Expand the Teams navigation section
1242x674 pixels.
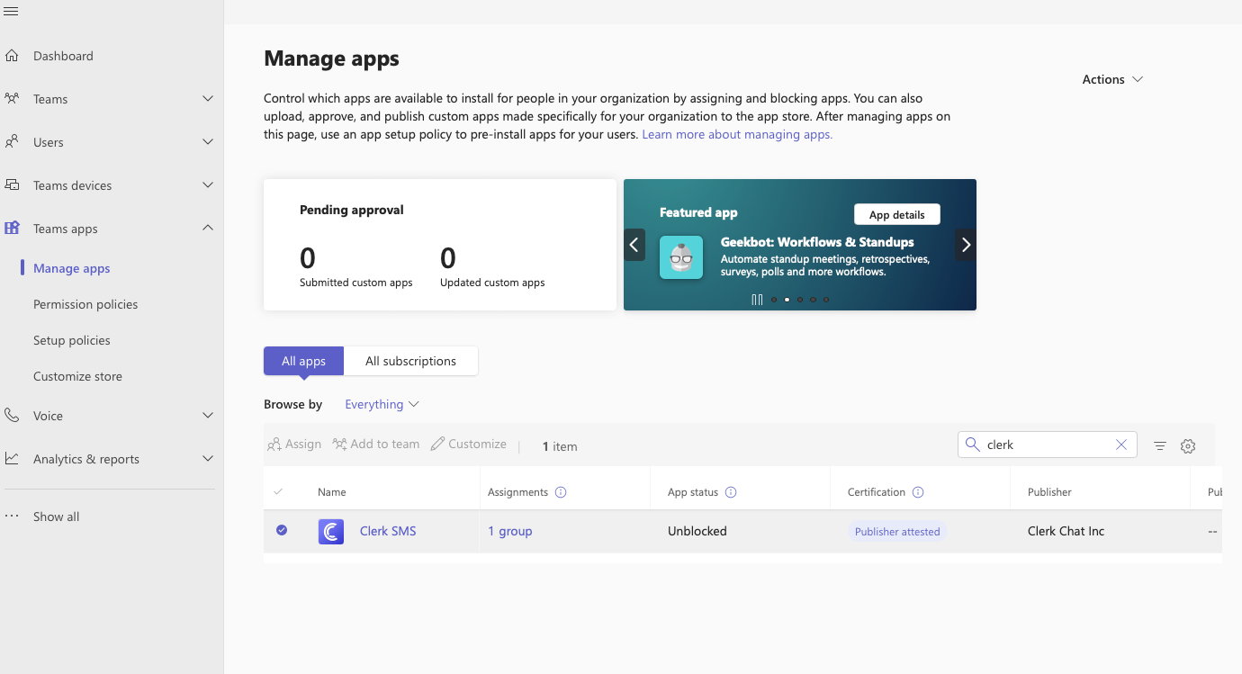click(x=208, y=99)
